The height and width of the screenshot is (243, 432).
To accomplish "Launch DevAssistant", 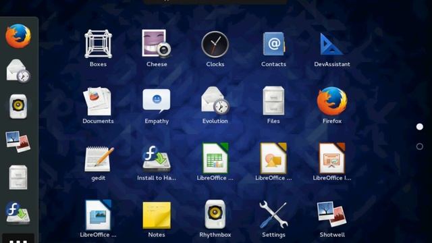I will pyautogui.click(x=331, y=45).
